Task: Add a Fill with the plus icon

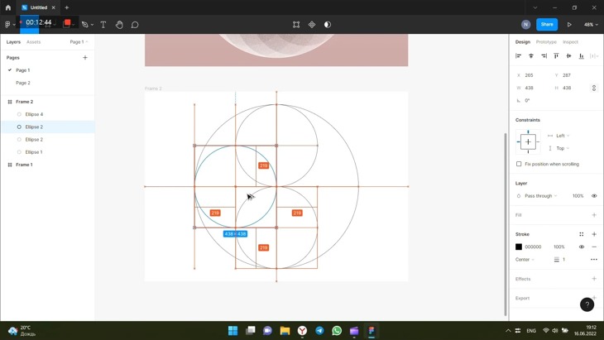Action: 594,215
